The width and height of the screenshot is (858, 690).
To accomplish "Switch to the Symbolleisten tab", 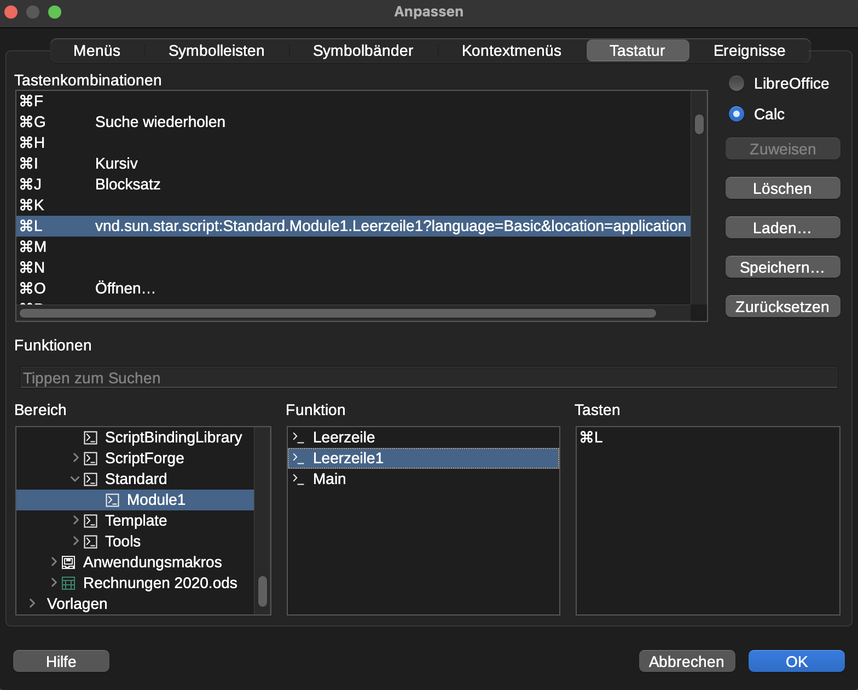I will (x=216, y=50).
